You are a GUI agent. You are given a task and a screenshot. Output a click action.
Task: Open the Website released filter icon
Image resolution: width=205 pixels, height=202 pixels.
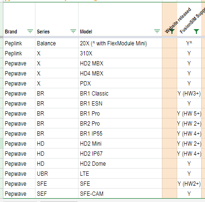(x=172, y=32)
